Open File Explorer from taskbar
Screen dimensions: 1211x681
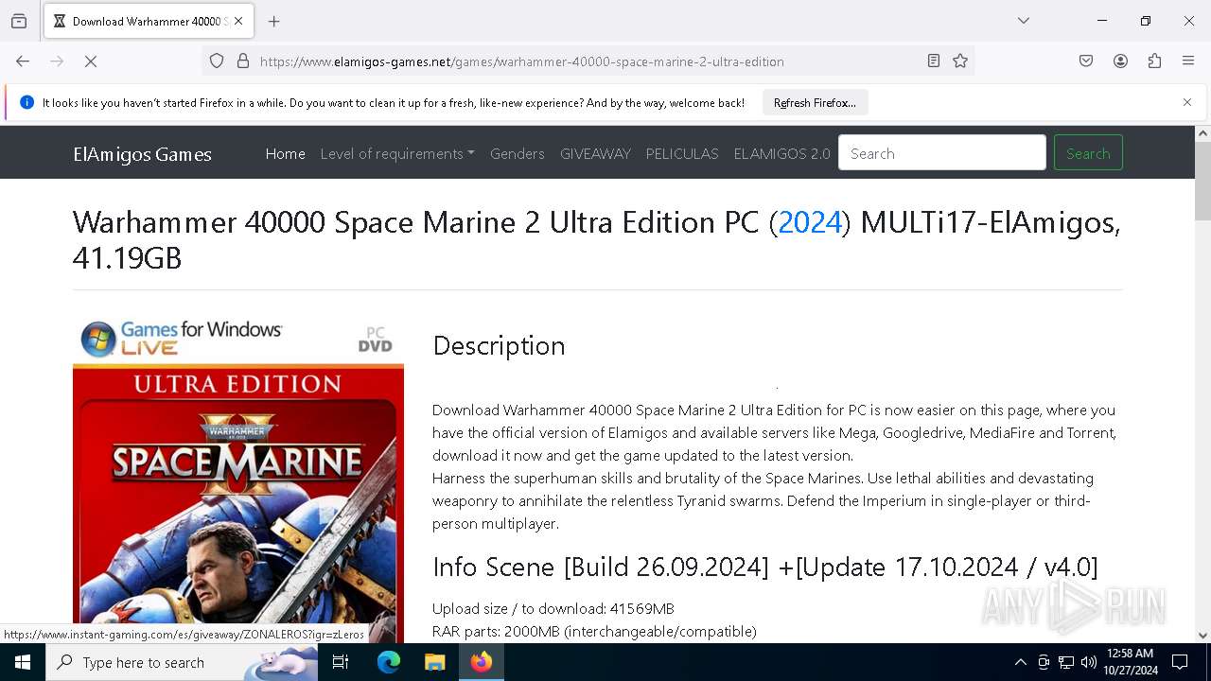(x=434, y=662)
